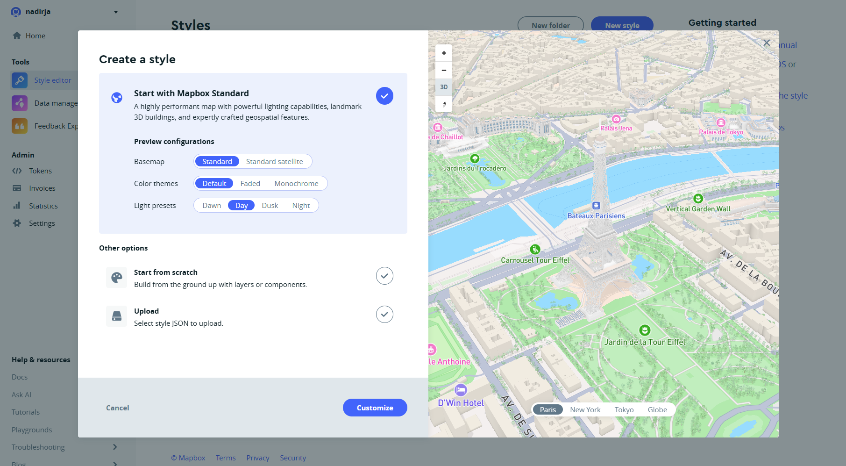
Task: Click the Start from scratch palette icon
Action: click(x=117, y=278)
